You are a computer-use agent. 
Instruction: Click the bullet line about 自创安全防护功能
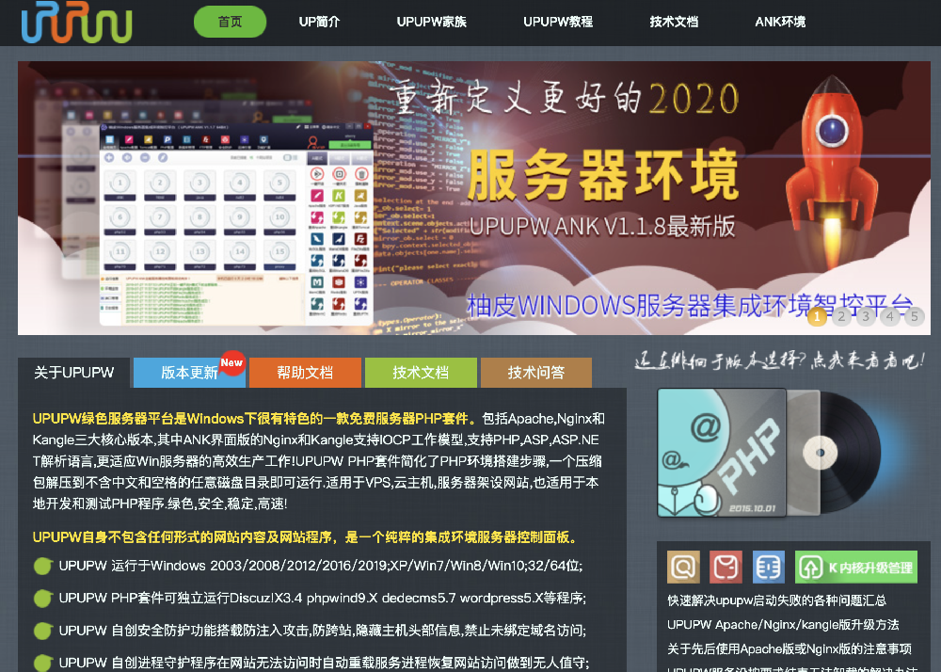pyautogui.click(x=322, y=631)
